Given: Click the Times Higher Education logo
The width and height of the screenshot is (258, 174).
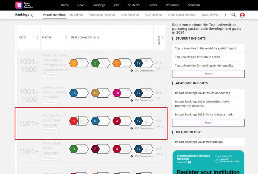Looking at the screenshot, I should 24,5.
